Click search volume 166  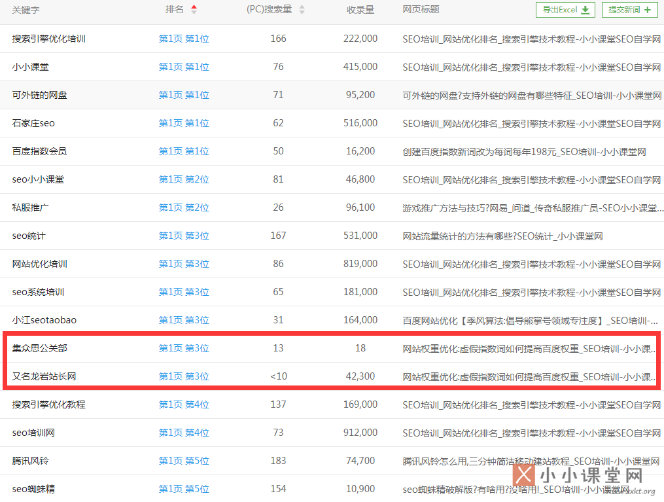click(278, 39)
